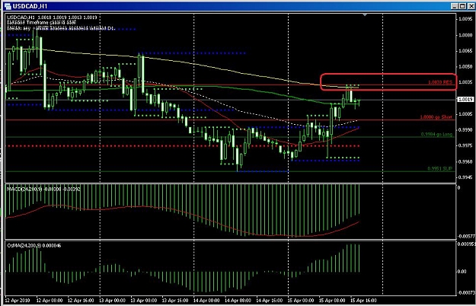Click the chart window icon in title bar
Image resolution: width=476 pixels, height=306 pixels.
(x=8, y=6)
